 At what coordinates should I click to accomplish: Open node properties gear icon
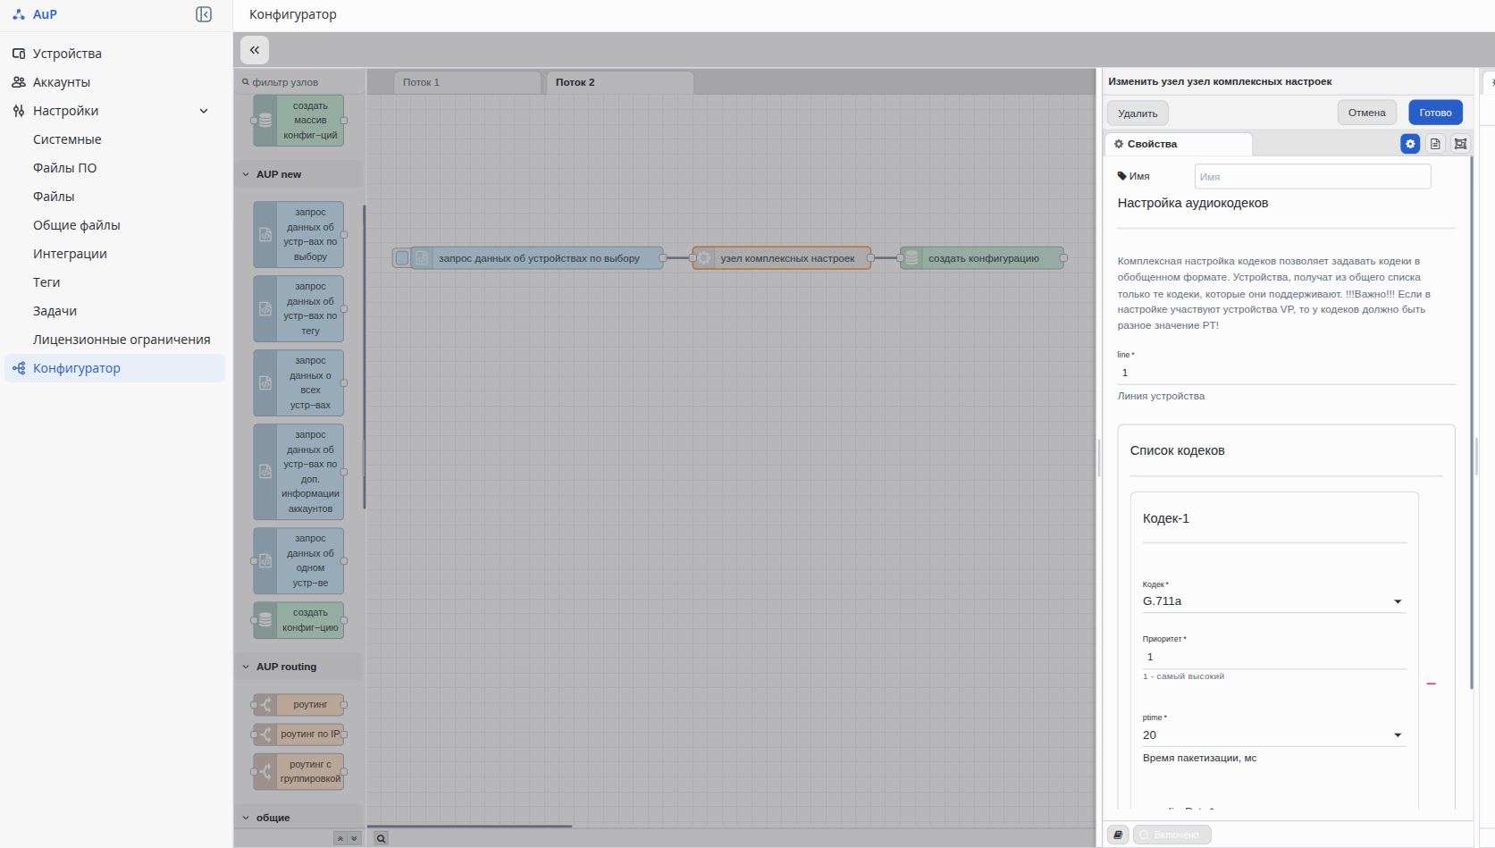point(1410,144)
